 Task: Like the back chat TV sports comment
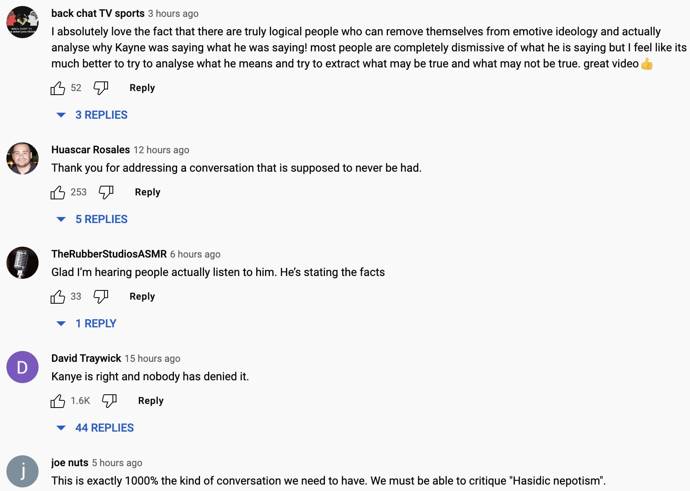point(58,88)
